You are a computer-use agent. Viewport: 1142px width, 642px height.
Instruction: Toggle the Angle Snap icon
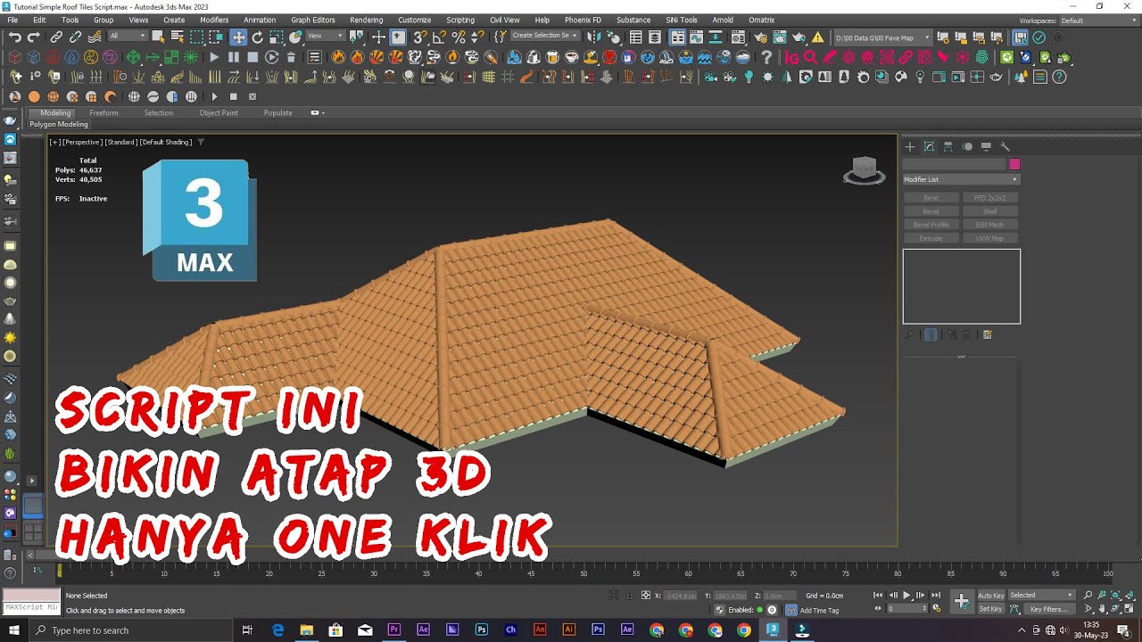tap(439, 37)
